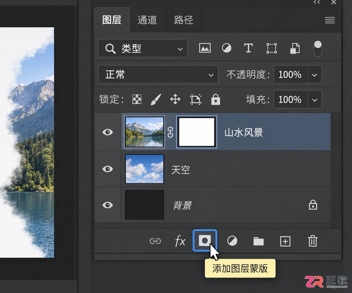Viewport: 352px width, 293px height.
Task: Expand the 不透明度 slider arrow
Action: pos(315,75)
